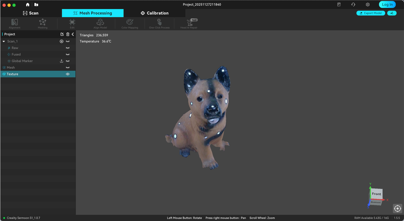
Task: Click the share icon next to Export Model
Action: pyautogui.click(x=392, y=13)
